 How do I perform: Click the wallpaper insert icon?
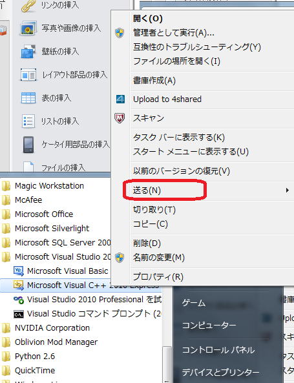(x=28, y=51)
